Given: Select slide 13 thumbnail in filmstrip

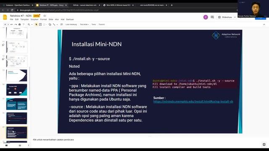Looking at the screenshot, I should (17, 75).
